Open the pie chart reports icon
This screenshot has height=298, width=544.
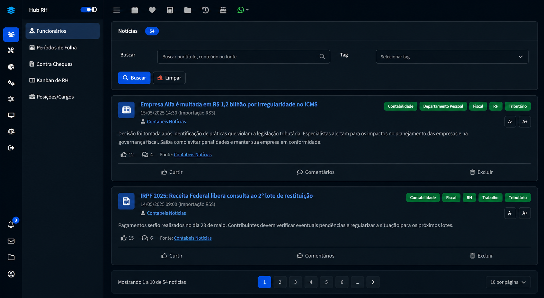[x=11, y=67]
